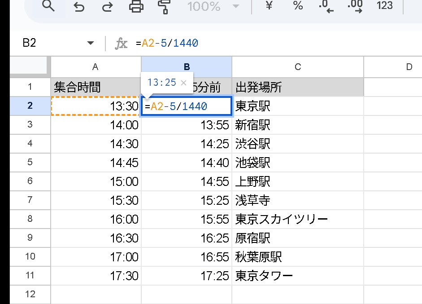Close the 13:25 formula preview tooltip
Screen dimensions: 422x304
click(183, 83)
